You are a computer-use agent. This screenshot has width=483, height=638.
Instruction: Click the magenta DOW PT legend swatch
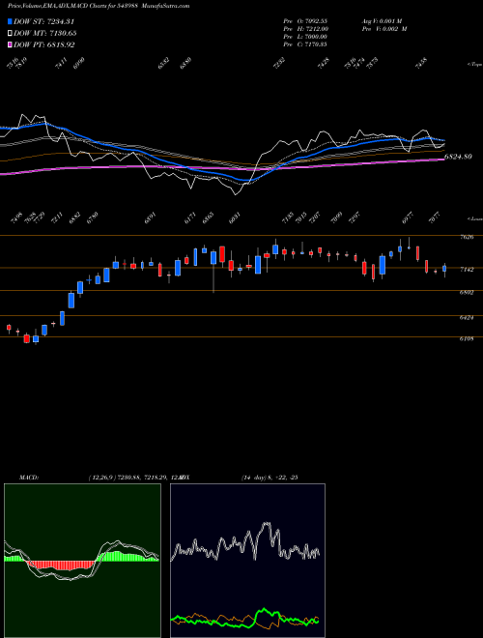click(x=10, y=44)
